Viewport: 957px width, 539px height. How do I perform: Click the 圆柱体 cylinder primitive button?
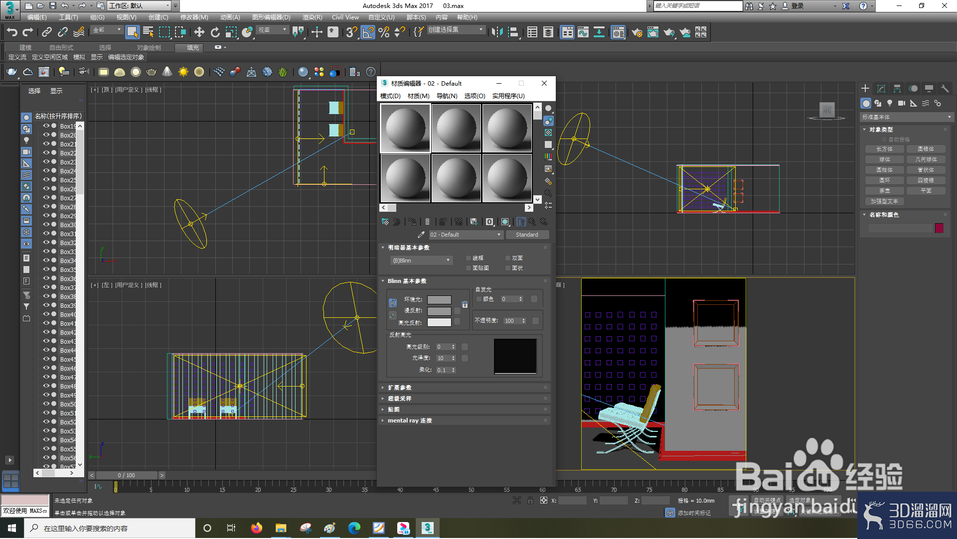coord(884,170)
